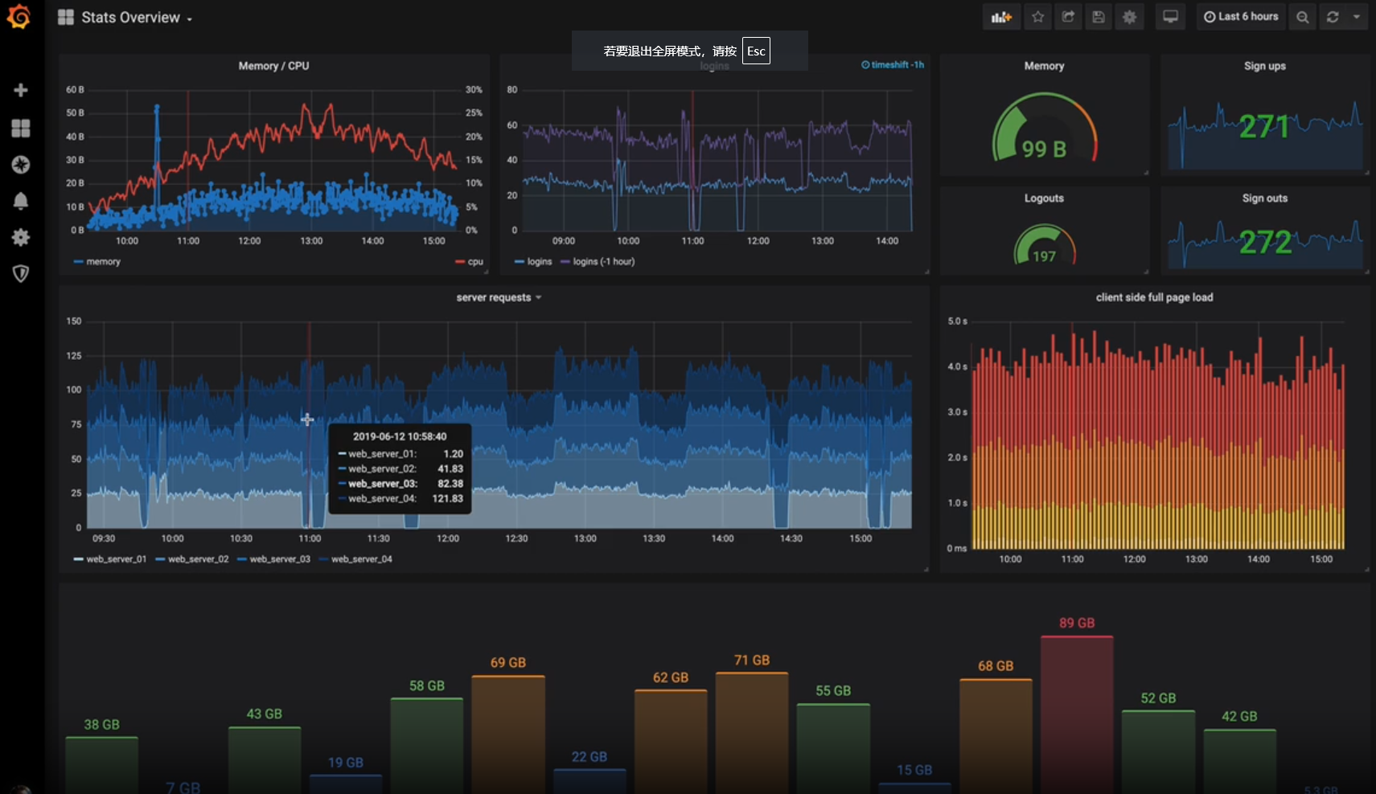Click the 71 GB orange bar
This screenshot has height=794, width=1376.
[x=752, y=733]
